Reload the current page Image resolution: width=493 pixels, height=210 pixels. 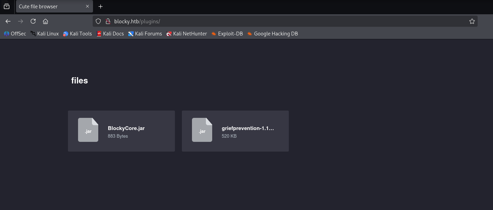[33, 21]
